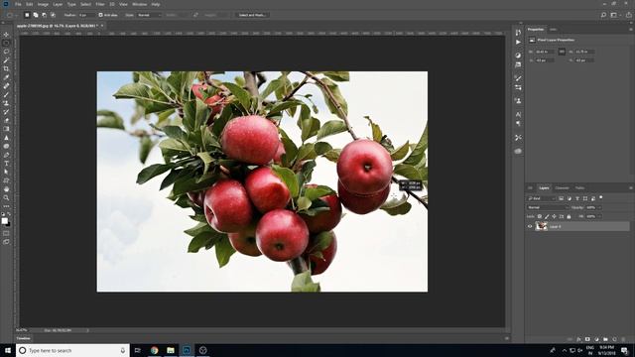
Task: Open the Adjustments panel icon
Action: 518,56
